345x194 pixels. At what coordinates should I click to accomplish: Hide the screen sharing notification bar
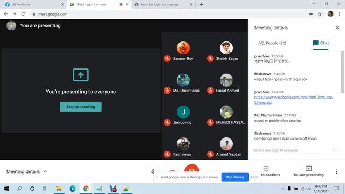(254, 177)
